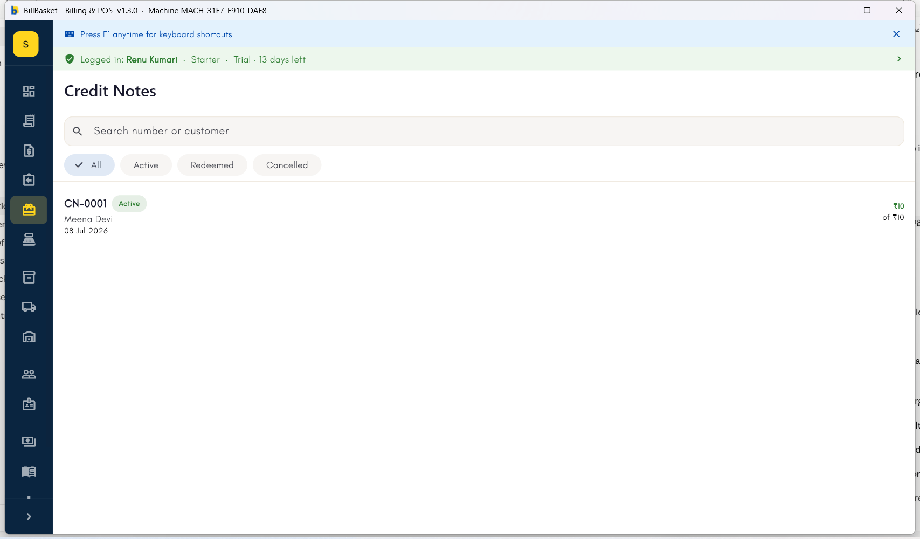Viewport: 920px width, 539px height.
Task: Dismiss the keyboard shortcuts banner
Action: 896,34
